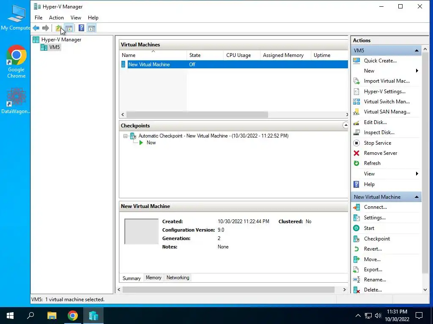The height and width of the screenshot is (324, 433).
Task: Collapse the Automatic Checkpoint tree node
Action: (125, 136)
